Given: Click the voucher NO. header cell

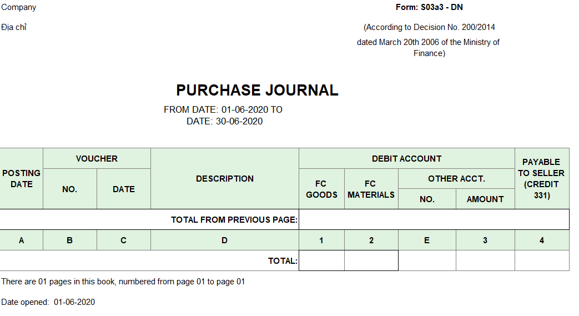Looking at the screenshot, I should click(x=70, y=189).
